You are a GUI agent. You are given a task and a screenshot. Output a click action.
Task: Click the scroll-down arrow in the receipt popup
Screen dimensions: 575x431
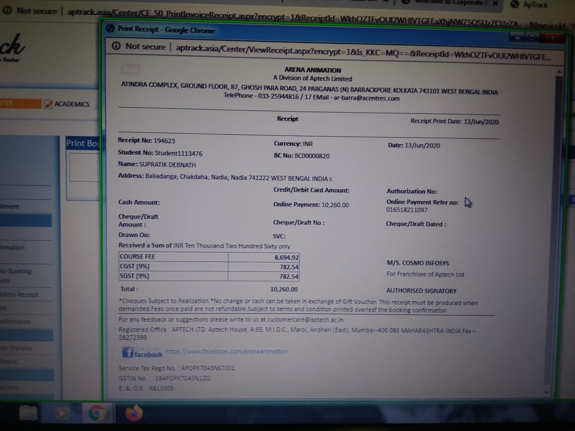[546, 392]
